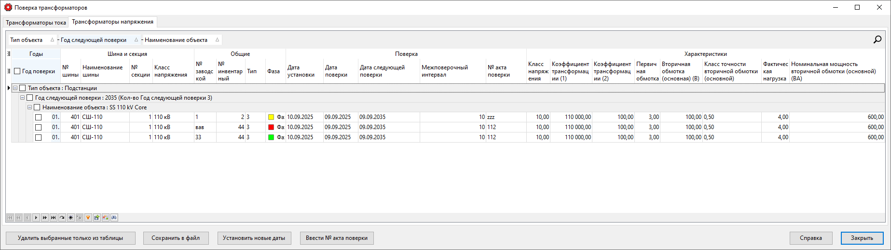Viewport: 891px width, 250px height.
Task: Jump to last record in navigator
Action: [54, 218]
